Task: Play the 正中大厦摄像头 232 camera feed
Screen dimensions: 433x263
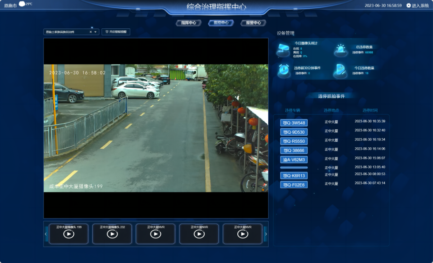Action: click(112, 234)
